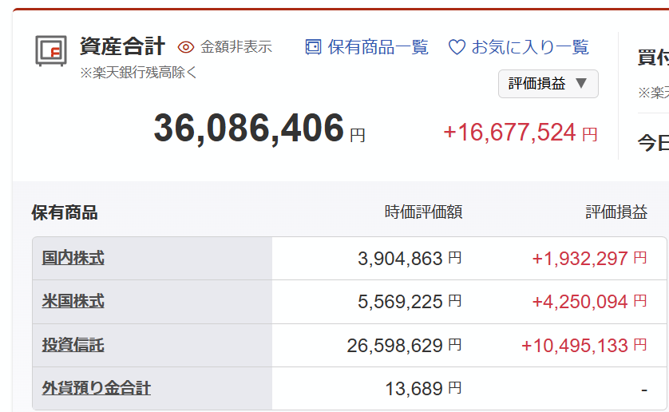This screenshot has height=412, width=669.
Task: Click the eye icon to hide amounts
Action: (x=186, y=47)
